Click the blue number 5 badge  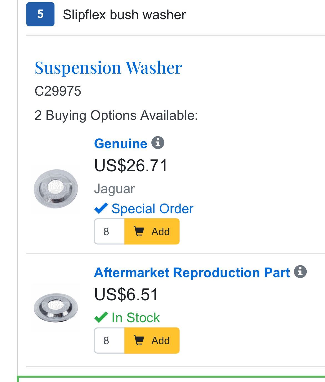tap(40, 14)
